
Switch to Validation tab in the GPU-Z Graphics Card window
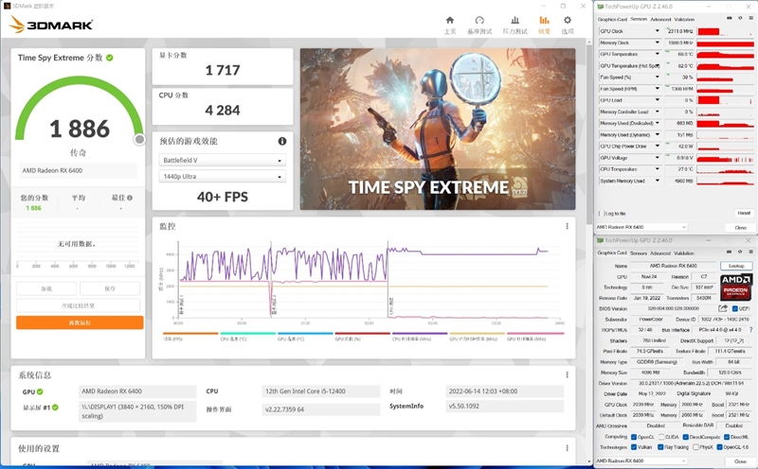pos(683,252)
